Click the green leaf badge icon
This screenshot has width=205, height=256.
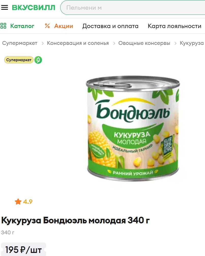[38, 60]
